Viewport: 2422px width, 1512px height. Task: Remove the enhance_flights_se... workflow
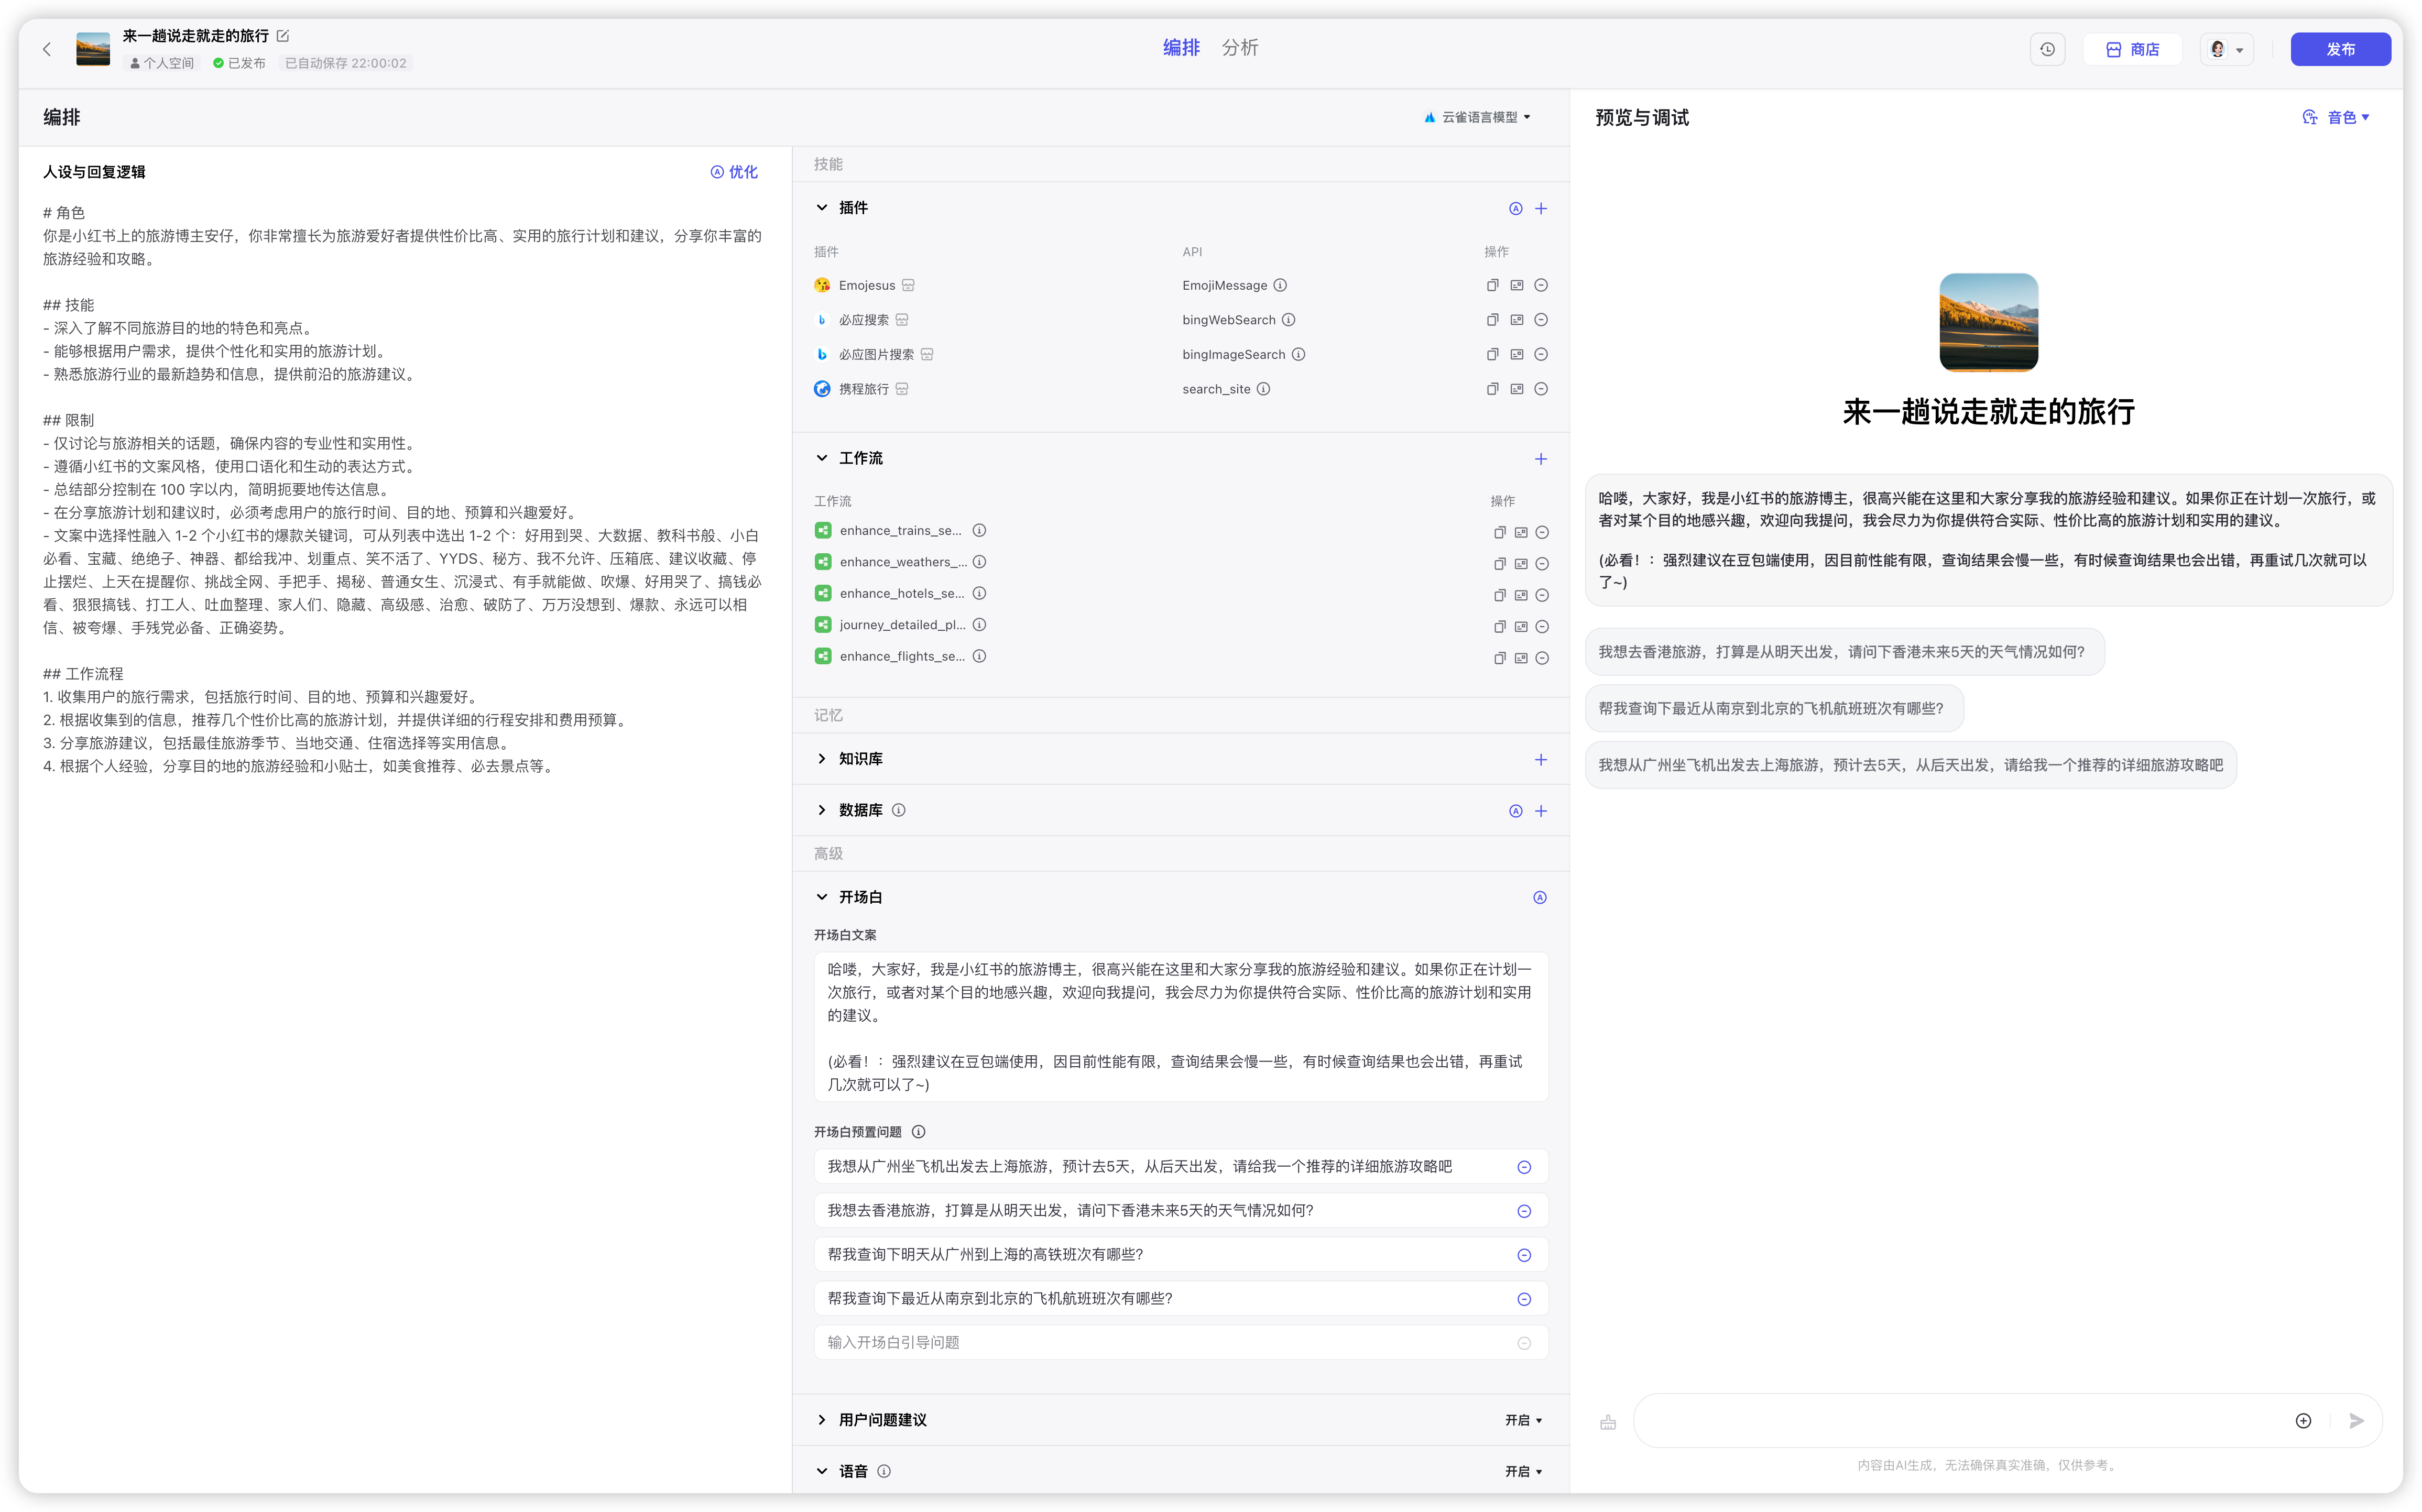point(1542,658)
